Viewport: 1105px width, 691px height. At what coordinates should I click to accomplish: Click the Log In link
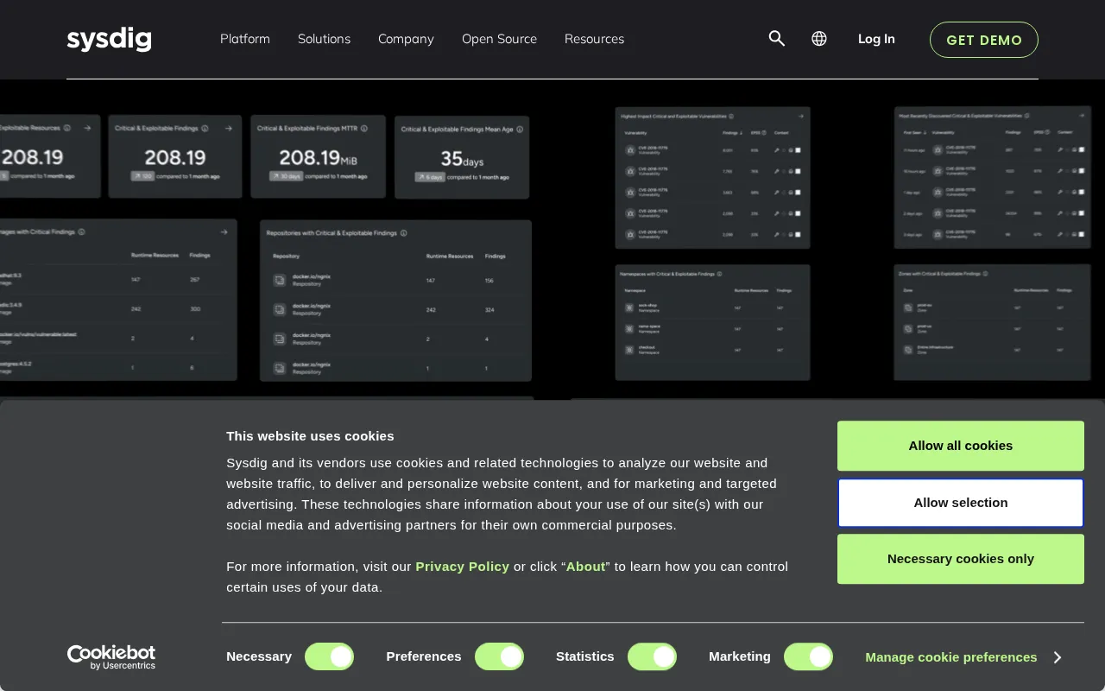pyautogui.click(x=876, y=39)
